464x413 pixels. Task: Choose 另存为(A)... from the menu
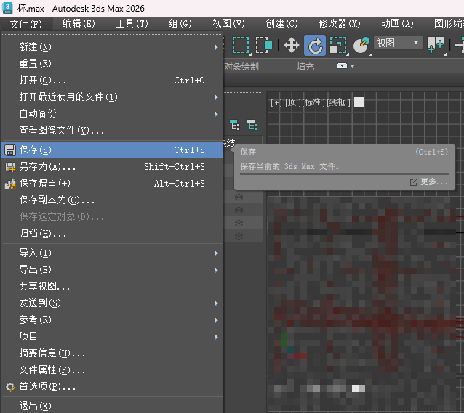[x=112, y=167]
